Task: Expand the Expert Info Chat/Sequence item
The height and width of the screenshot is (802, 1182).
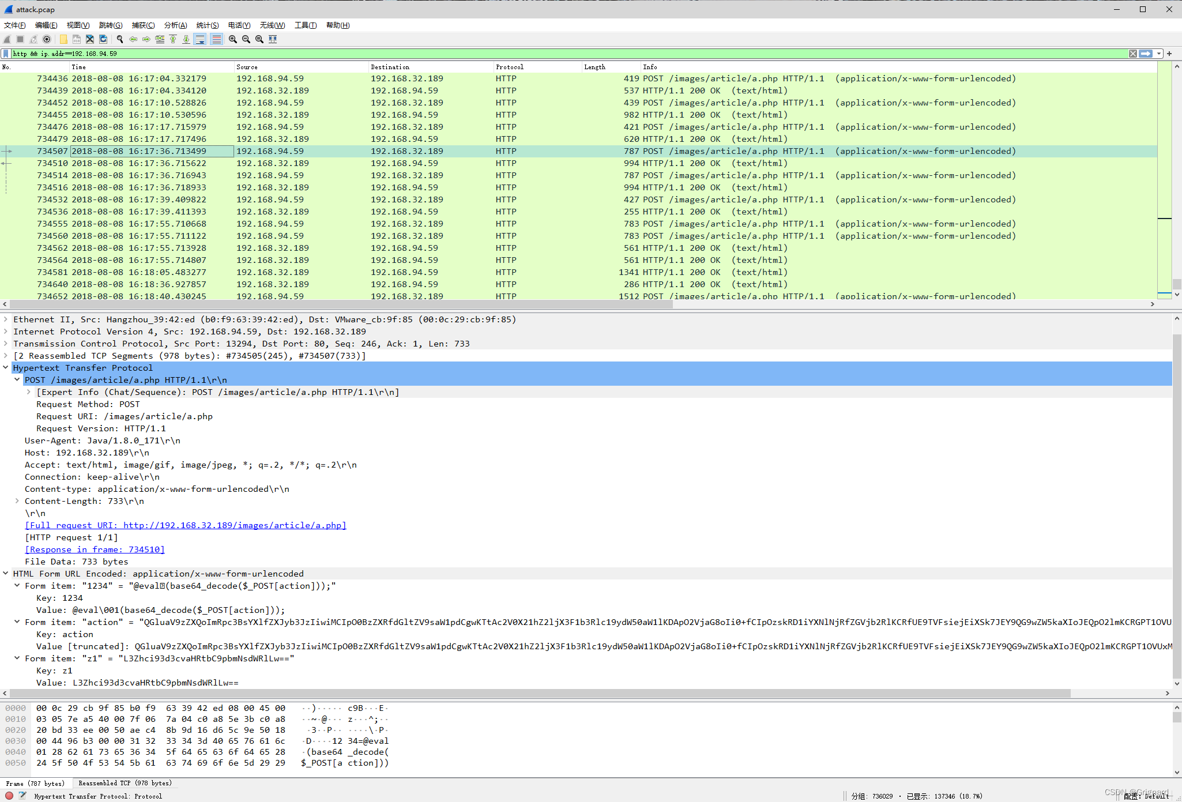Action: coord(29,392)
